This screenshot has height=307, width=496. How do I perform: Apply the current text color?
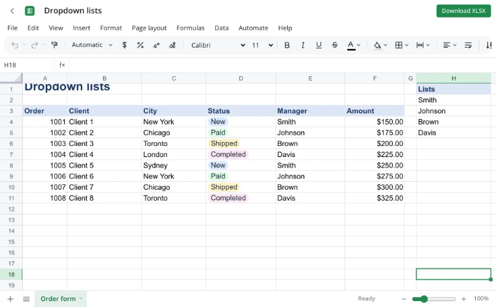click(x=351, y=46)
